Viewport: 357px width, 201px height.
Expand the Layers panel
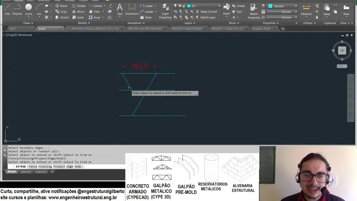coord(190,23)
